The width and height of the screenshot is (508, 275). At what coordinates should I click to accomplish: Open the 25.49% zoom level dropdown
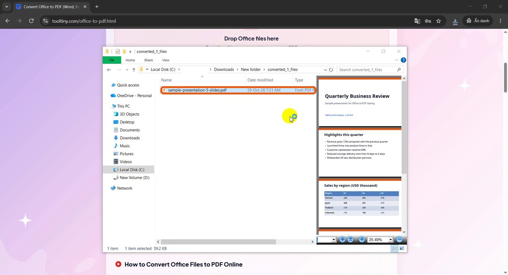pos(391,239)
